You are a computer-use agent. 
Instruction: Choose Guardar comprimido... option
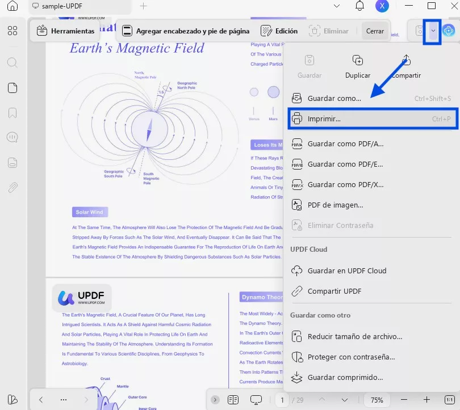click(371, 378)
